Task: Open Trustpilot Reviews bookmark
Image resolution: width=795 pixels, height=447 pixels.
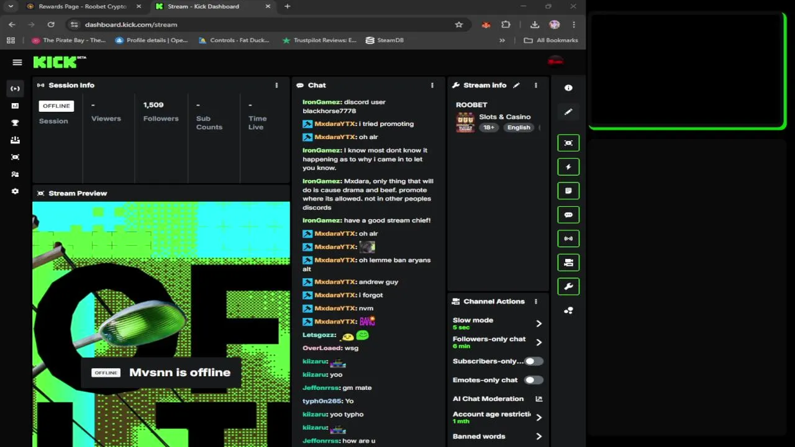Action: (x=319, y=40)
